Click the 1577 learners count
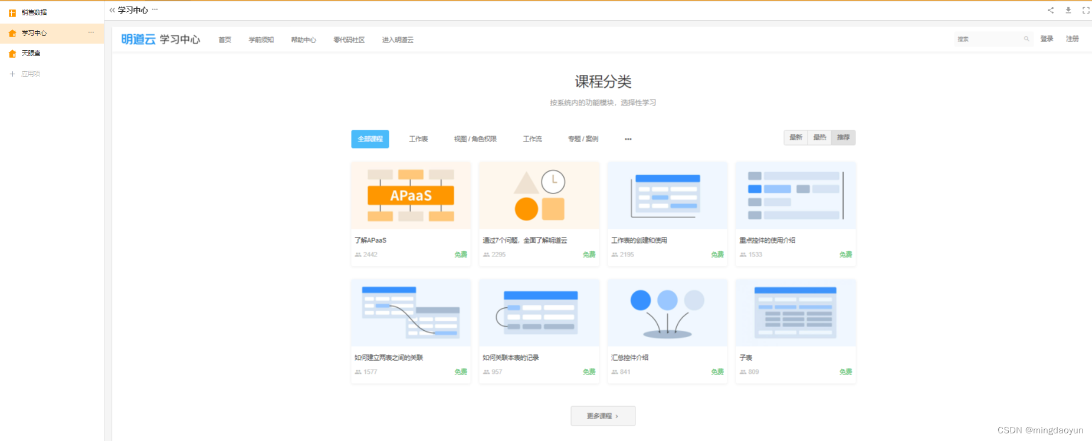Screen dimensions: 1092x441 coord(370,372)
